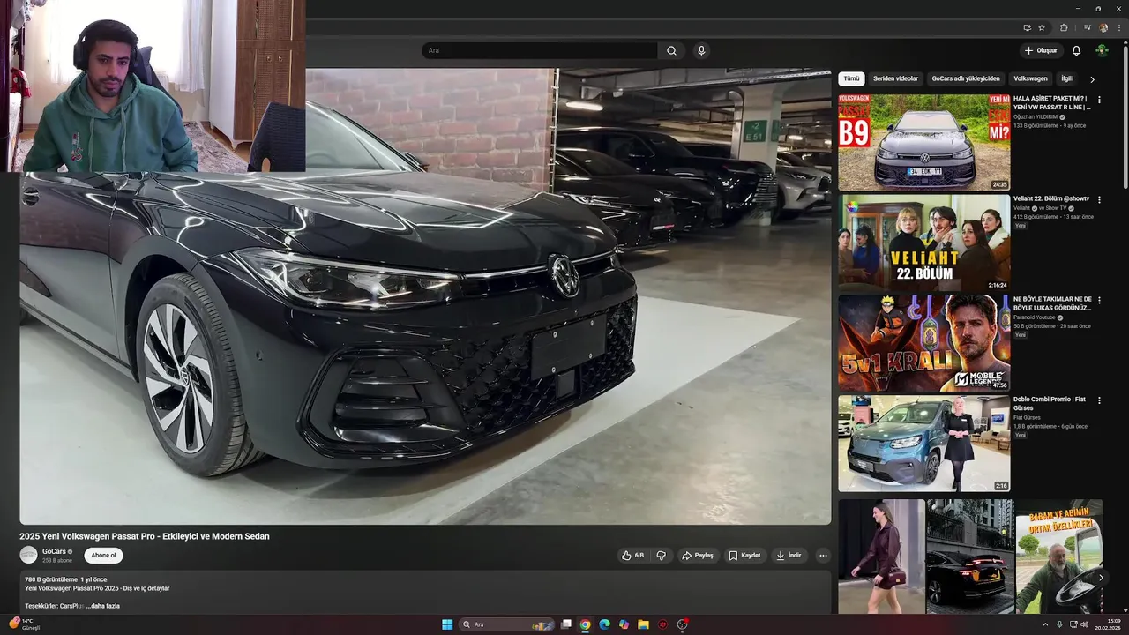
Task: Subscribe with the Abone ol button
Action: pos(104,556)
